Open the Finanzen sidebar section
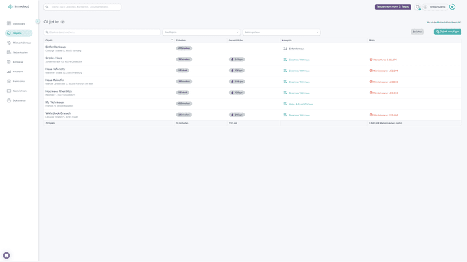Screen dimensions: 467x262 (18, 72)
